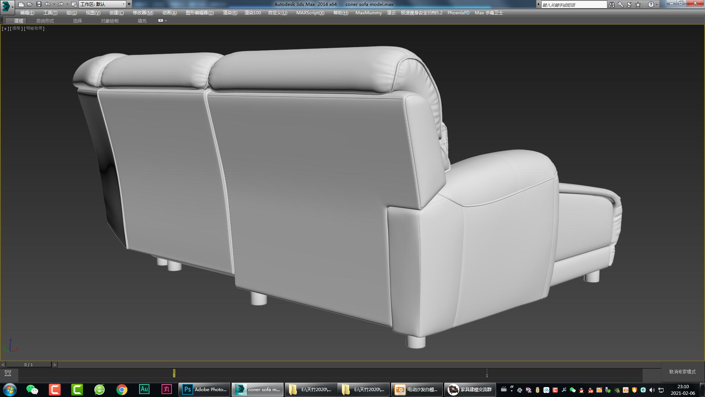Open Project Folder via the toolbar icon
The width and height of the screenshot is (705, 397).
tap(74, 4)
